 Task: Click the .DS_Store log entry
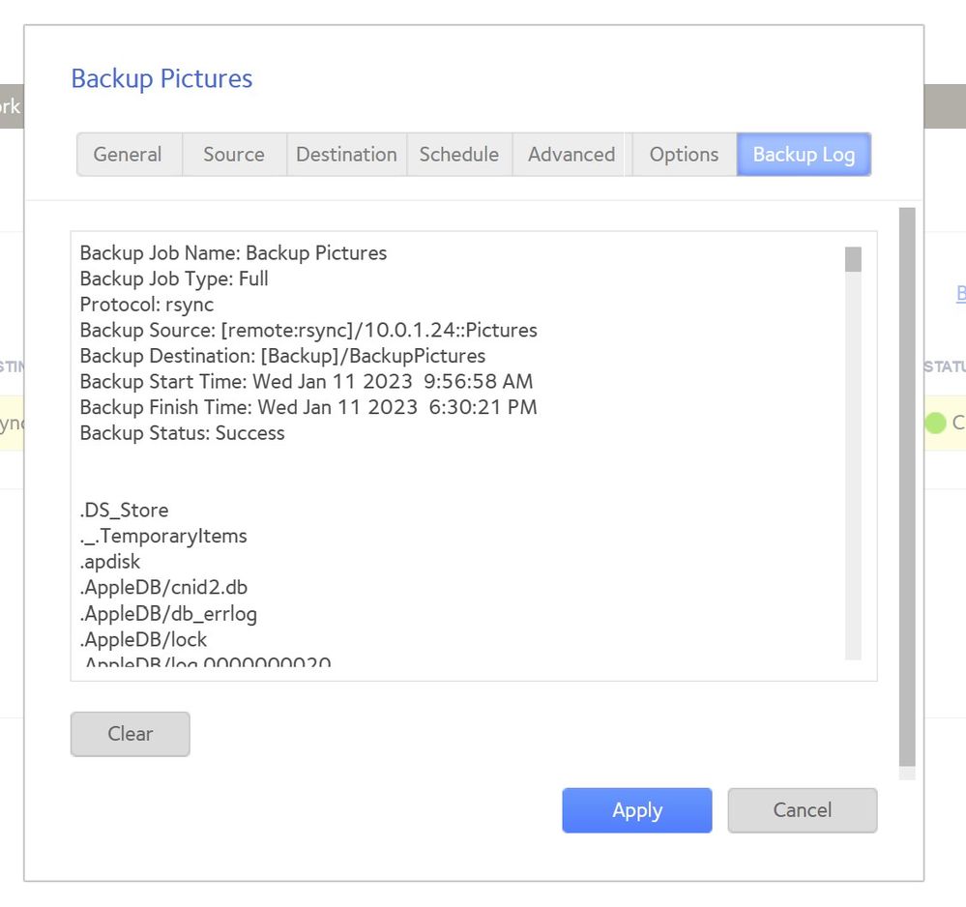(x=124, y=511)
